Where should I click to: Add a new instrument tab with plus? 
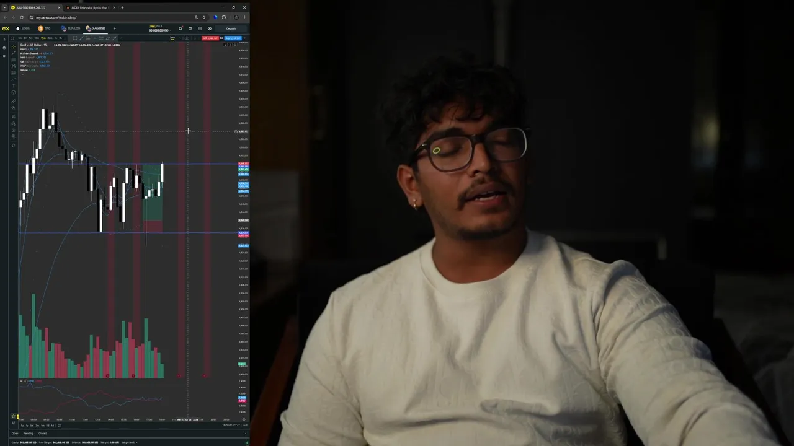[x=115, y=28]
